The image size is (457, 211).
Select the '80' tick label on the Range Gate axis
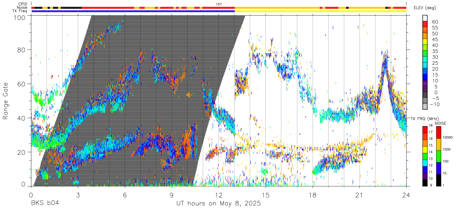coord(22,50)
